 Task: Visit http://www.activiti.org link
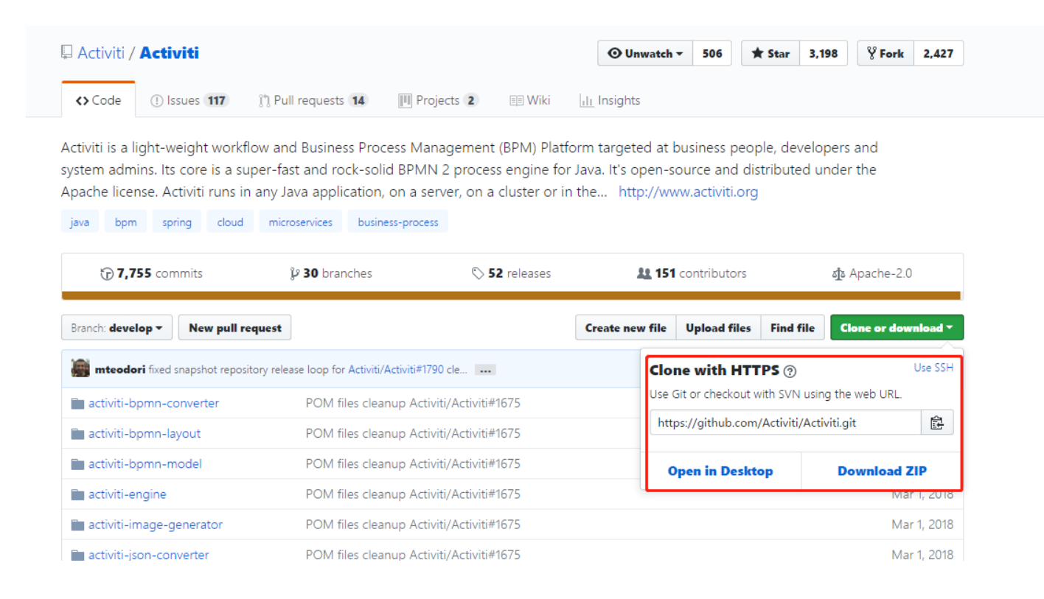688,192
